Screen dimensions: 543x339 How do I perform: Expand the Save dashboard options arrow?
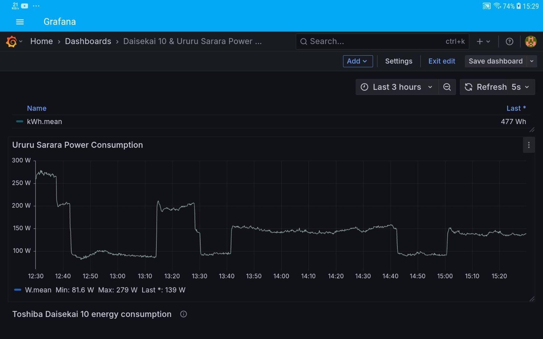[x=532, y=61]
